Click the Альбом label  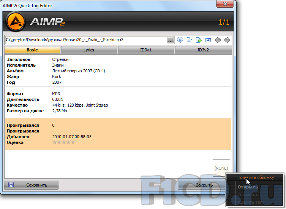(15, 71)
